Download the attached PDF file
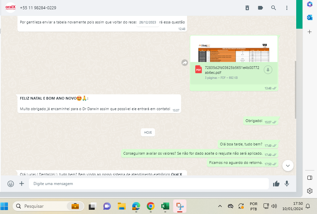Screen dimensions: 317x214 (x=268, y=70)
